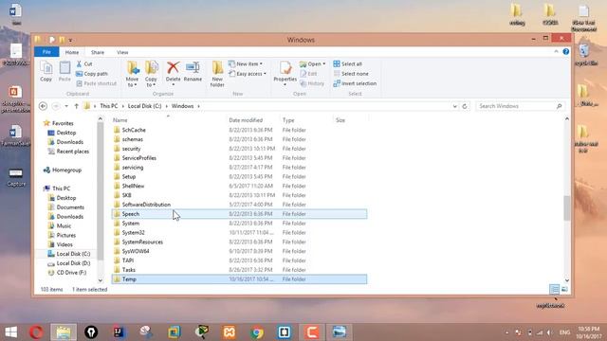Expand the Open button dropdown arrow
Screen dimensions: 607x341
click(x=324, y=63)
